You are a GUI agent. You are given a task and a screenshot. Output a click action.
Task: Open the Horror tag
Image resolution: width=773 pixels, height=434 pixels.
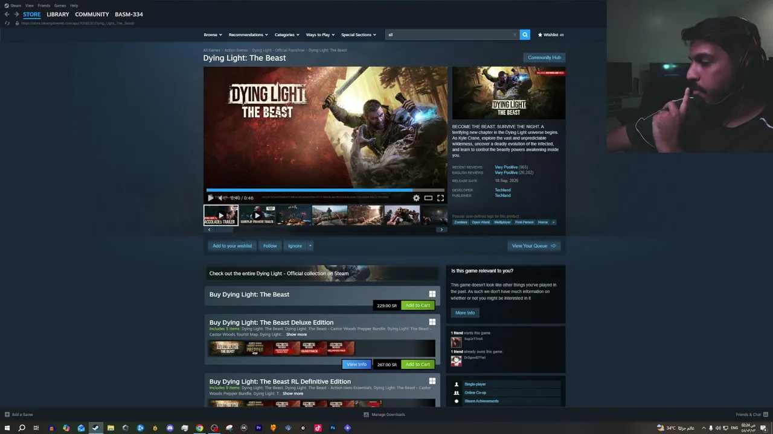[x=543, y=222]
